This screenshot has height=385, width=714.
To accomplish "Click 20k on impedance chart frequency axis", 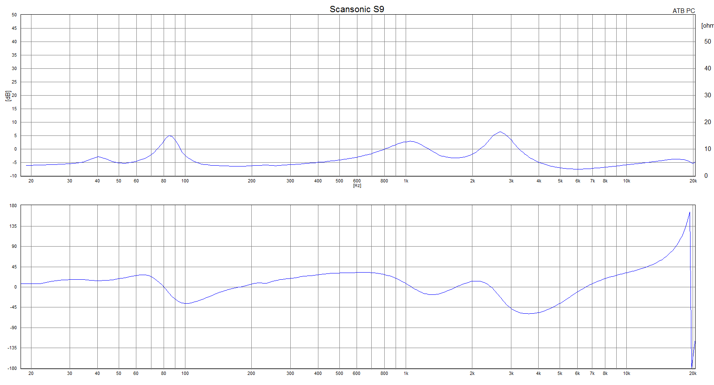I will click(x=693, y=181).
